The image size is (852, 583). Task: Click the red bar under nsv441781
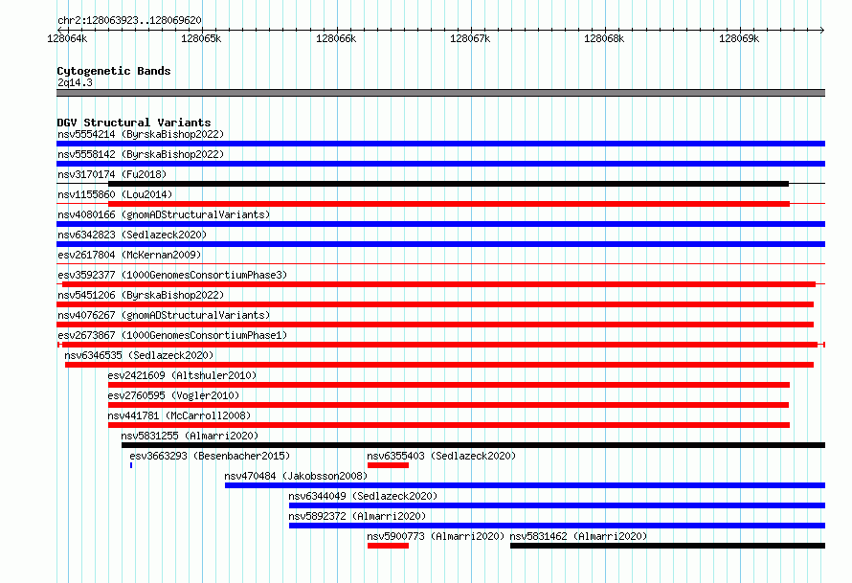pyautogui.click(x=449, y=425)
